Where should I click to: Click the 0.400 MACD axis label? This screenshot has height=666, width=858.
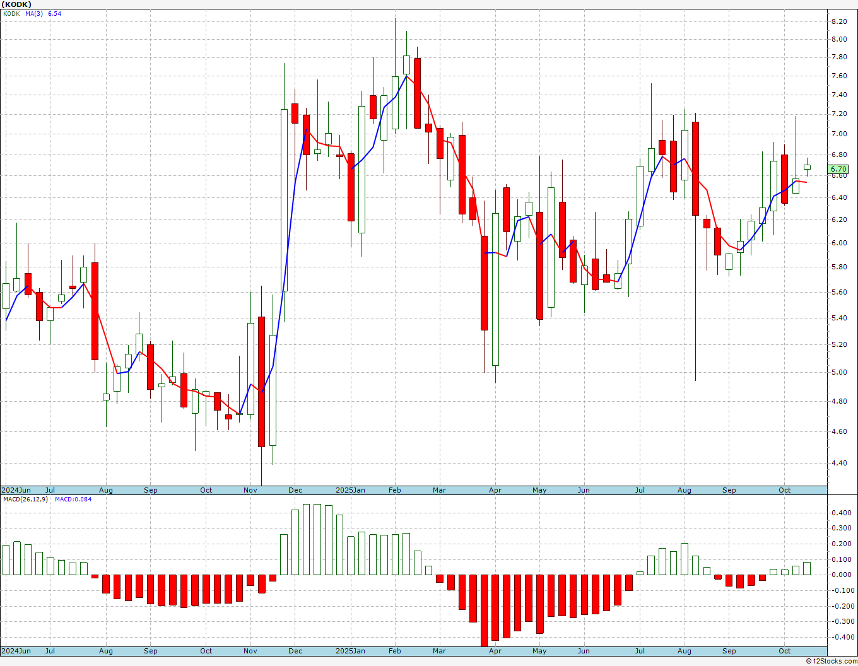pos(841,513)
